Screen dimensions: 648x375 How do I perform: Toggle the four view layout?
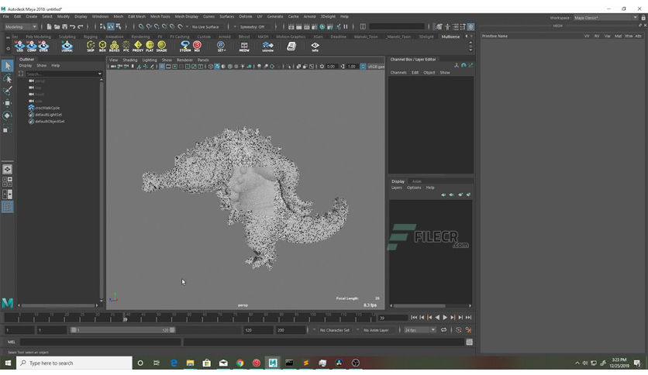coord(8,182)
